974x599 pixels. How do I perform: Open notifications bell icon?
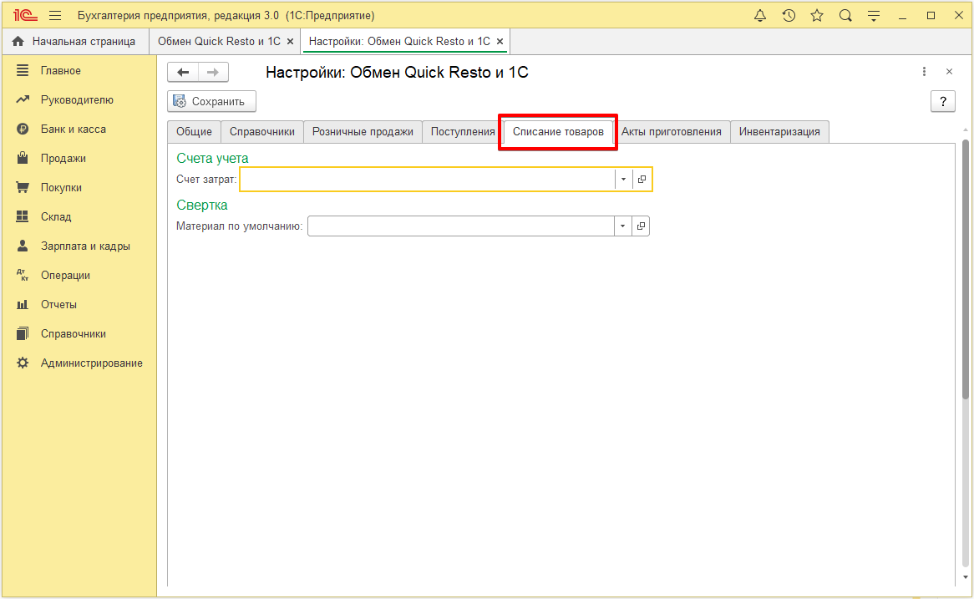pyautogui.click(x=759, y=16)
